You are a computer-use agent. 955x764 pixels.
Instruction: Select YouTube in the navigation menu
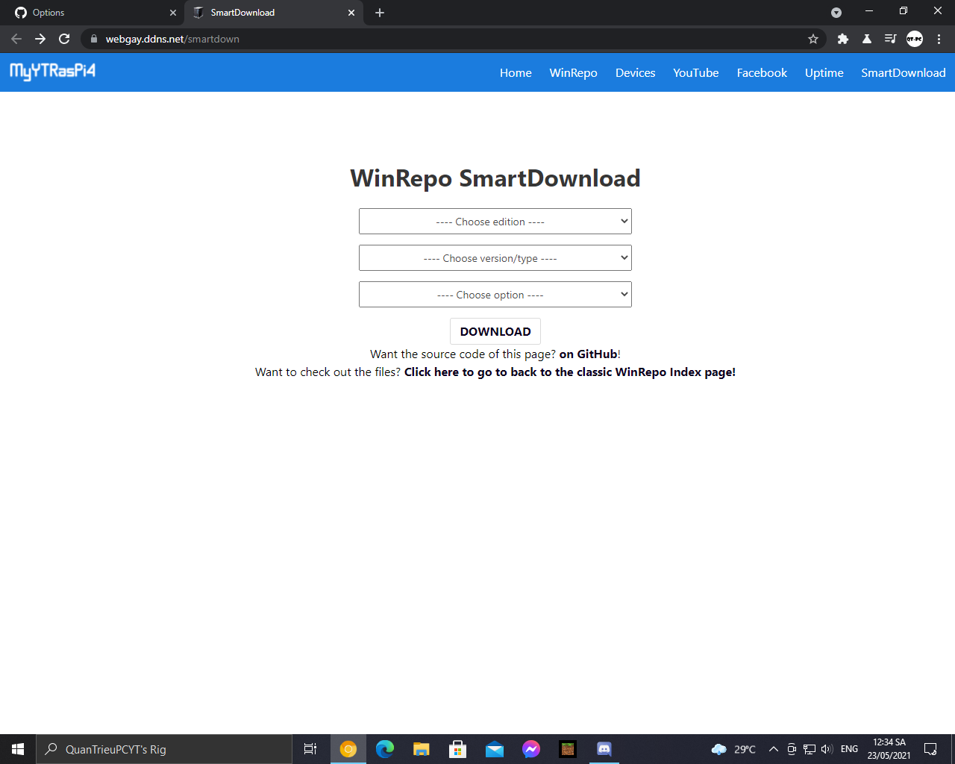click(695, 72)
